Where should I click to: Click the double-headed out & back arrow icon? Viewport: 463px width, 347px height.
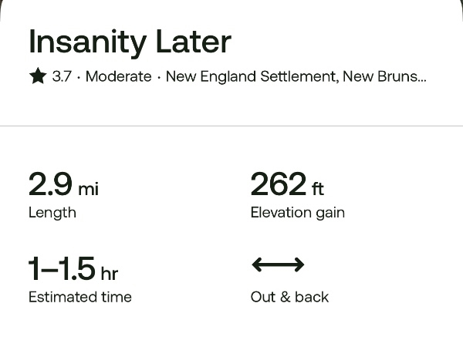(278, 265)
